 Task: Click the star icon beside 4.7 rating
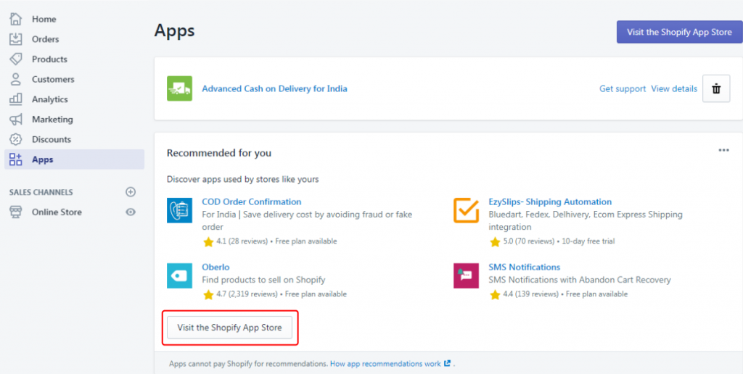pyautogui.click(x=208, y=294)
